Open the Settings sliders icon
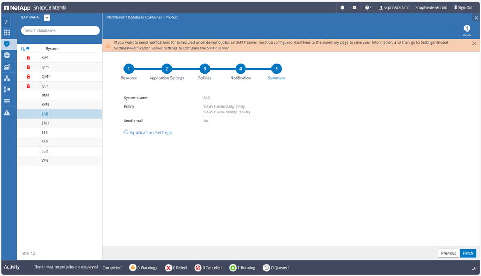The height and width of the screenshot is (276, 481). [7, 101]
